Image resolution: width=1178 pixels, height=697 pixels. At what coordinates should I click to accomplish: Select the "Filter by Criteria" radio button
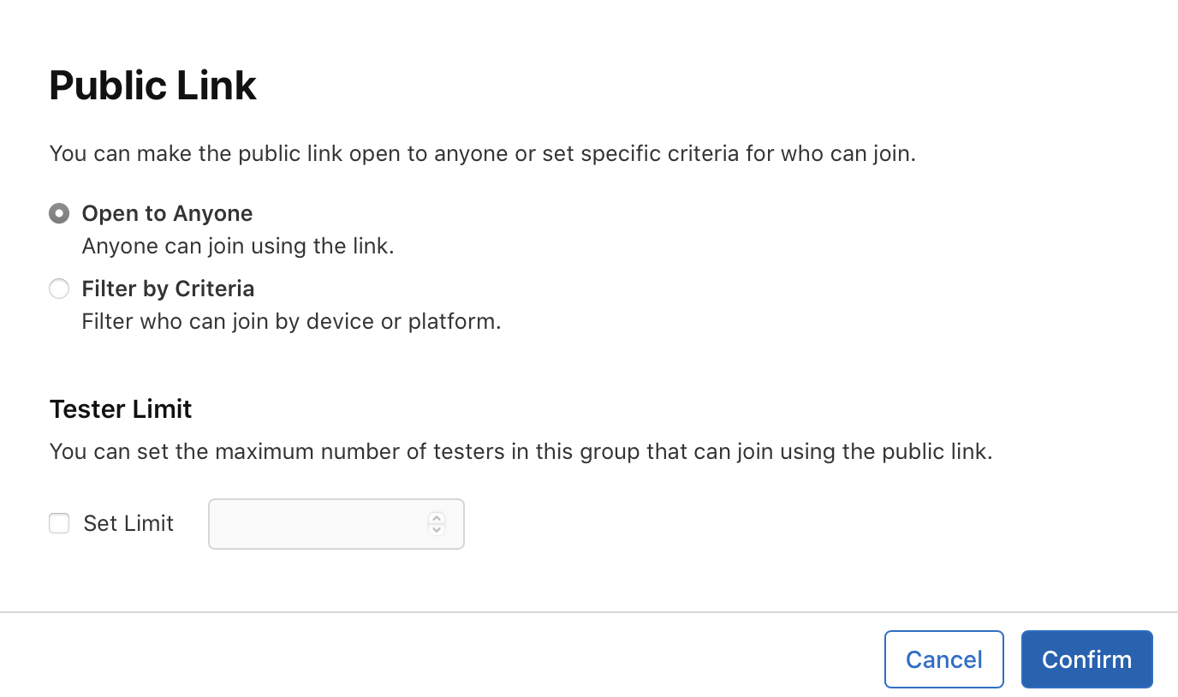point(58,289)
